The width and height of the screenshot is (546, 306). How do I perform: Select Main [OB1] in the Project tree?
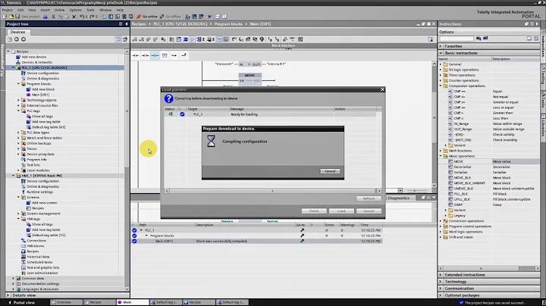(40, 95)
